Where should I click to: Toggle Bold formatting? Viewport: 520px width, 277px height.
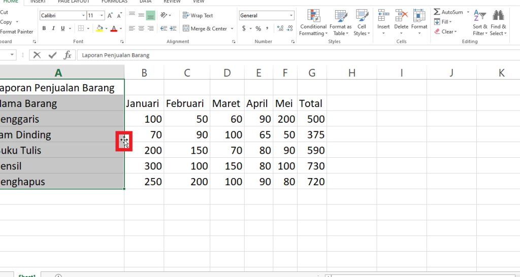coord(44,28)
